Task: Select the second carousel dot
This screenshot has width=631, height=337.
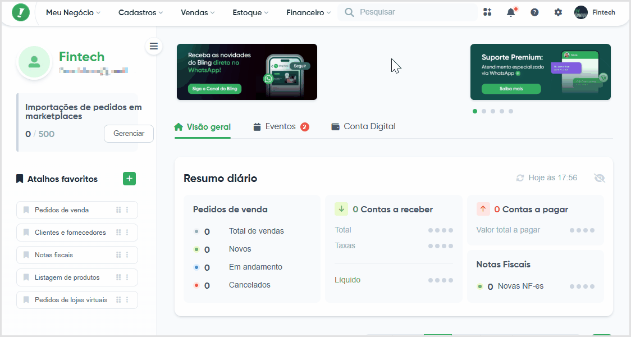Action: point(484,111)
